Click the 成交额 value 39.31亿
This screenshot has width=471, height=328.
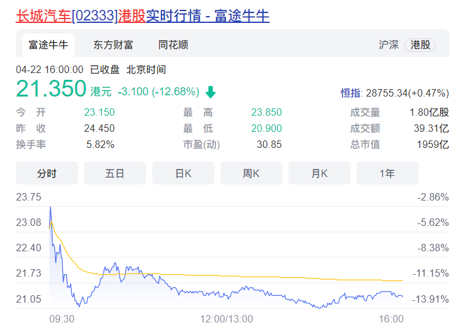[x=431, y=129]
